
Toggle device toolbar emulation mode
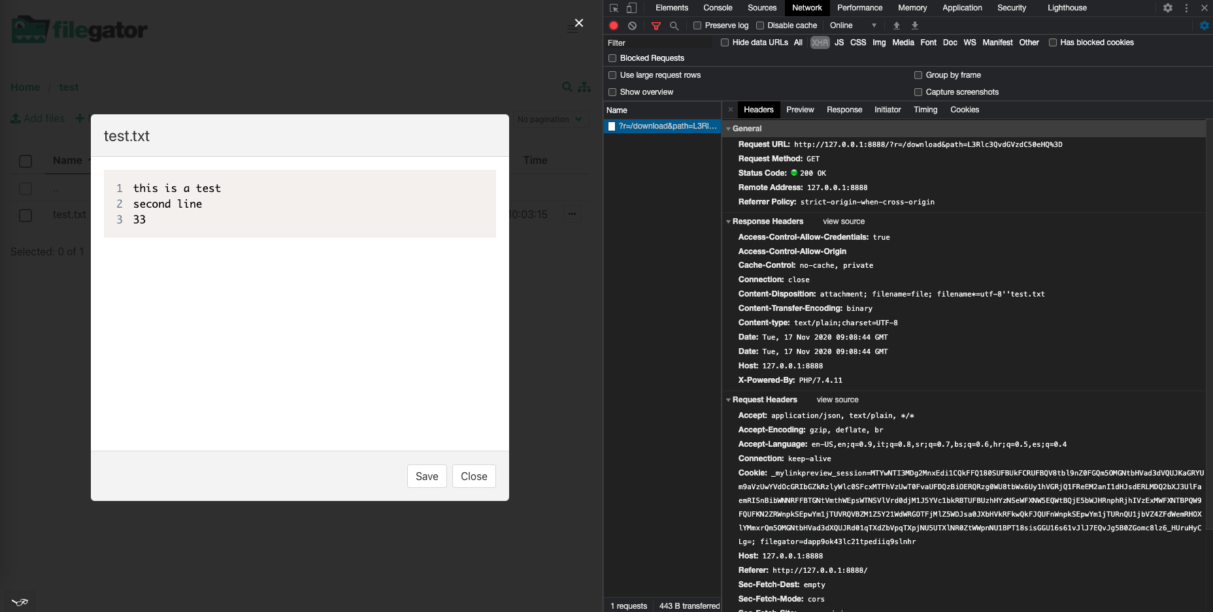pos(631,8)
